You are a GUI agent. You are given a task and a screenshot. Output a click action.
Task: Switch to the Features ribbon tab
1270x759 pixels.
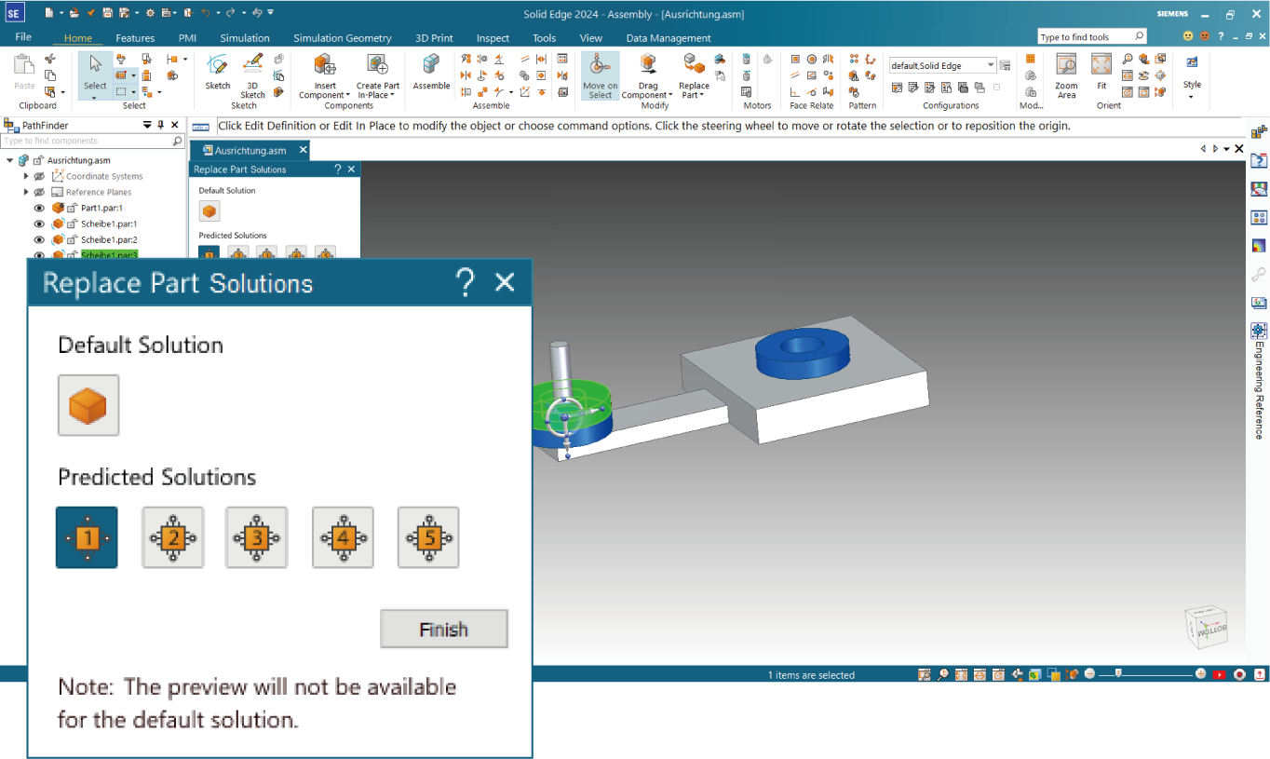click(135, 38)
